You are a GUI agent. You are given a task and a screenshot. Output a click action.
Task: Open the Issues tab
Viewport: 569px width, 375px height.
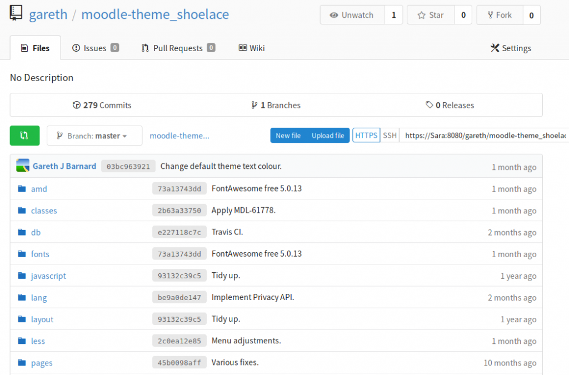pos(95,48)
